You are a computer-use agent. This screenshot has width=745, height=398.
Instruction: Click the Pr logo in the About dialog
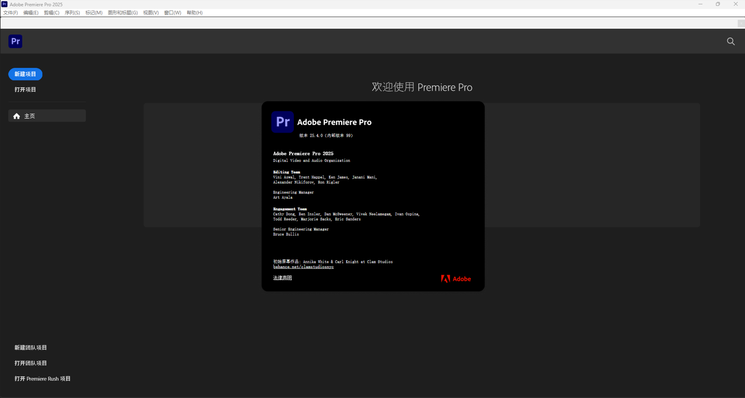282,122
